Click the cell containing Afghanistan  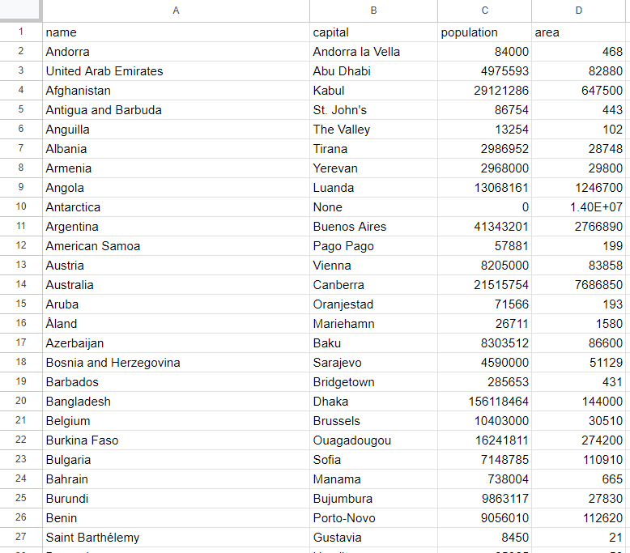click(x=176, y=91)
